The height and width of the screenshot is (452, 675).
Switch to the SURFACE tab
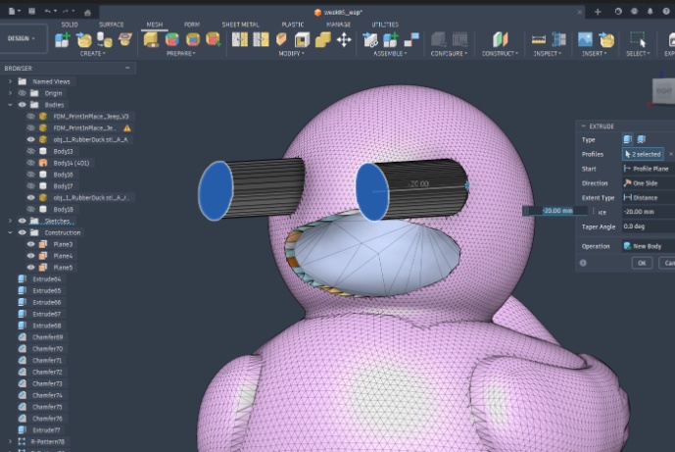point(111,25)
